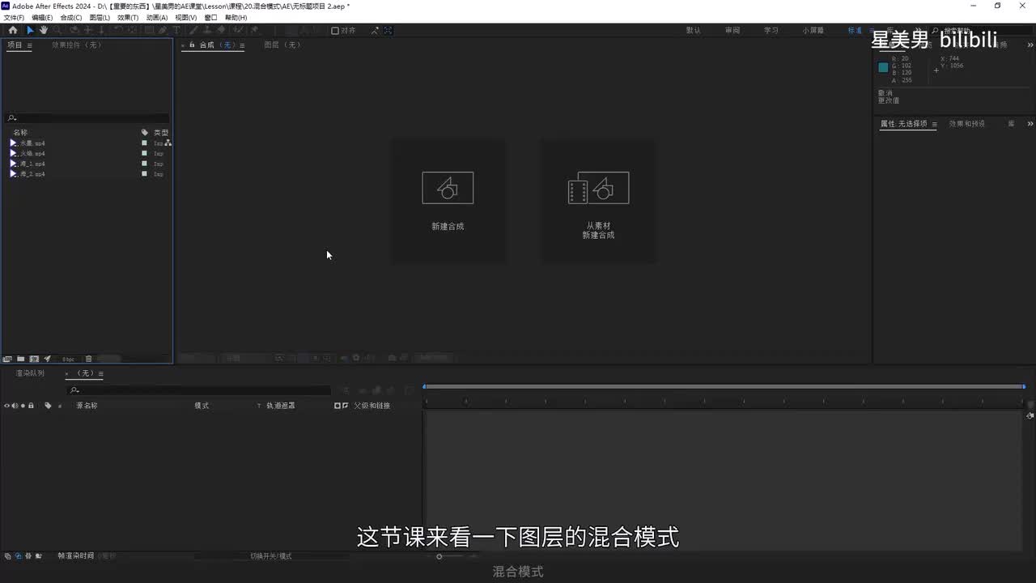This screenshot has height=583, width=1036.
Task: Create a new folder in Project panel
Action: pyautogui.click(x=20, y=359)
